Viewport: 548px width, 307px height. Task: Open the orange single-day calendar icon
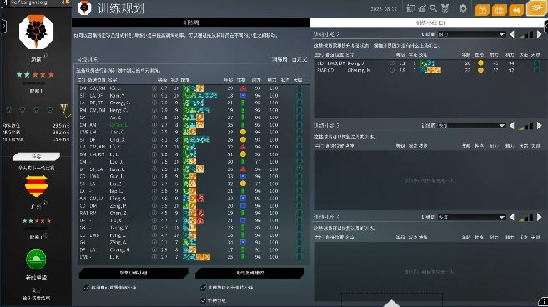coord(482,10)
